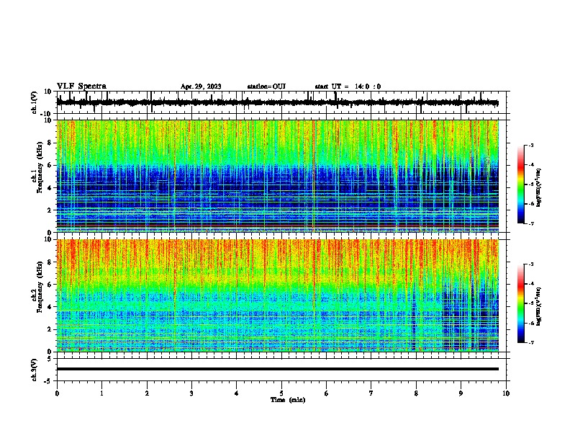
Task: Click the "-3" label on ch.1 color bar
Action: [531, 145]
